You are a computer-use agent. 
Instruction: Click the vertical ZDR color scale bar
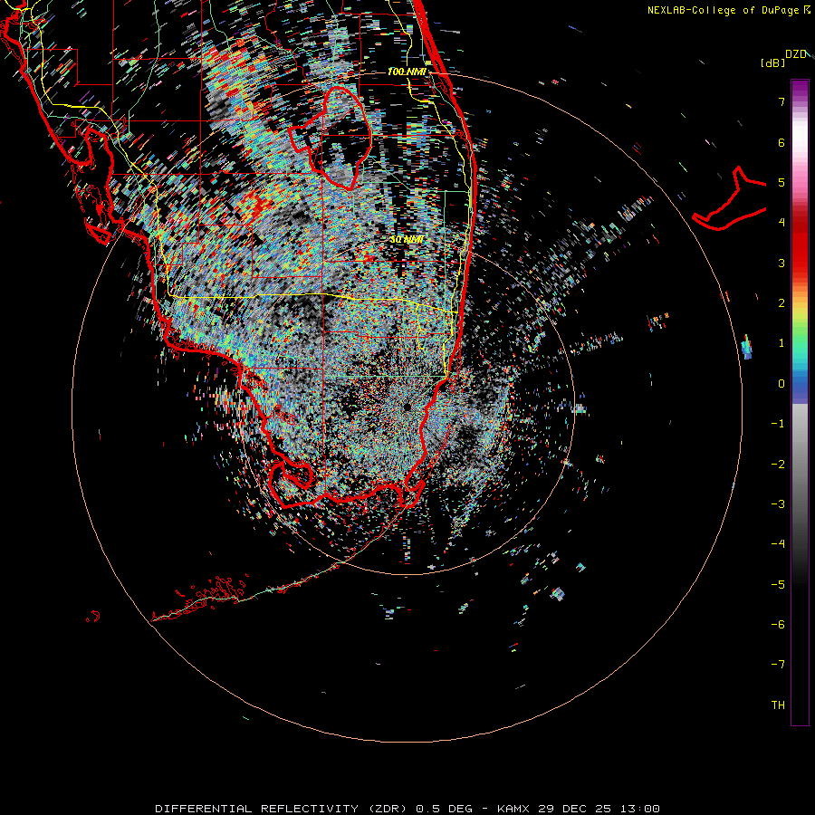(800, 402)
